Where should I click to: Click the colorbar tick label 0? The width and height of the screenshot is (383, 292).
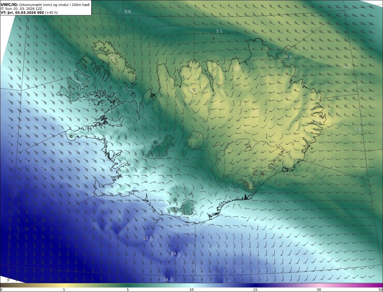1,290
